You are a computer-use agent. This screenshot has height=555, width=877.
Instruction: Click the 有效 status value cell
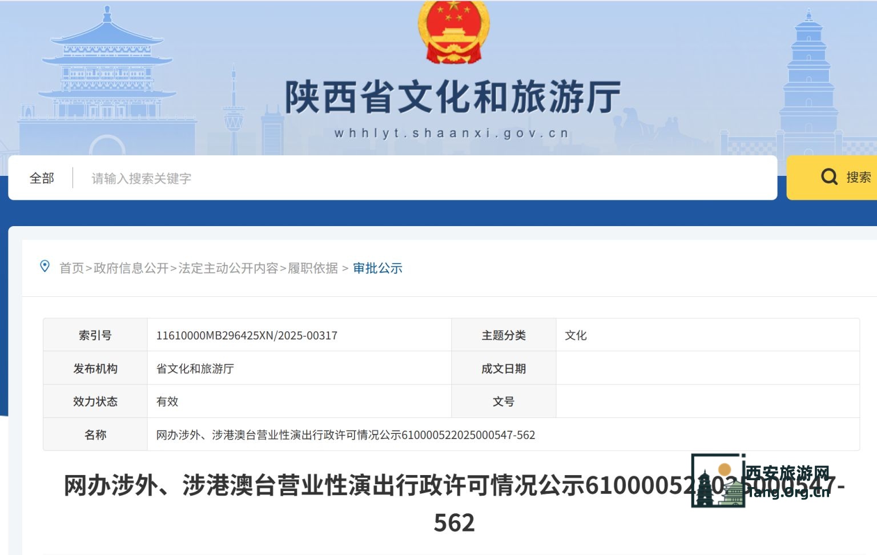pyautogui.click(x=167, y=402)
